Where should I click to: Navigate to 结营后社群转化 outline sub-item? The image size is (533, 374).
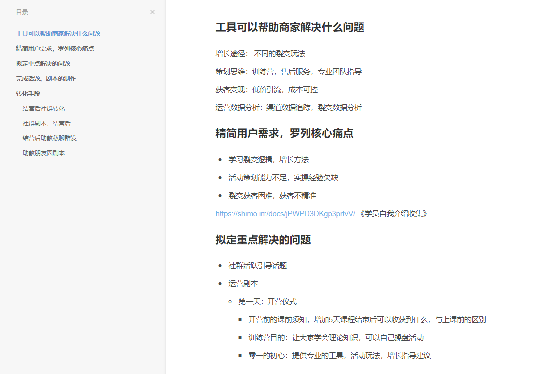pyautogui.click(x=43, y=109)
